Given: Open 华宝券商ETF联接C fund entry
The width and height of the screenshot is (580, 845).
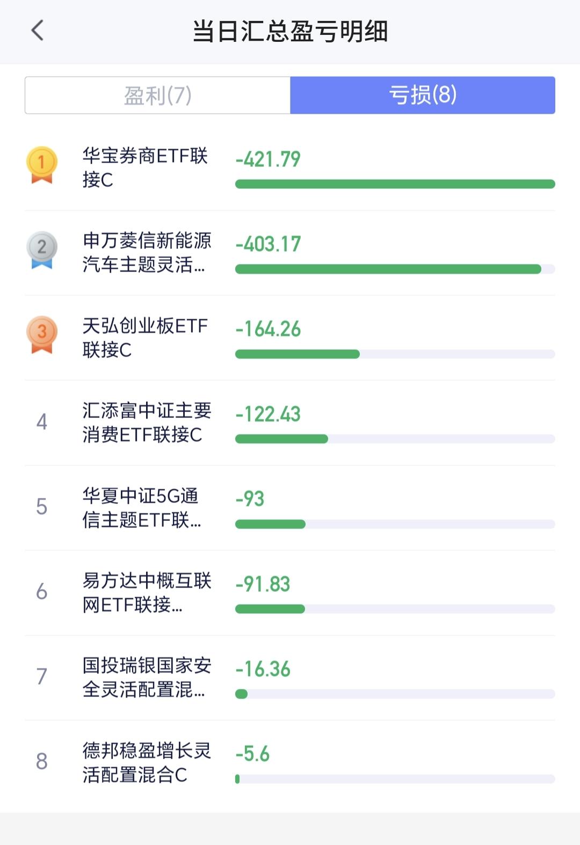Looking at the screenshot, I should (x=290, y=168).
